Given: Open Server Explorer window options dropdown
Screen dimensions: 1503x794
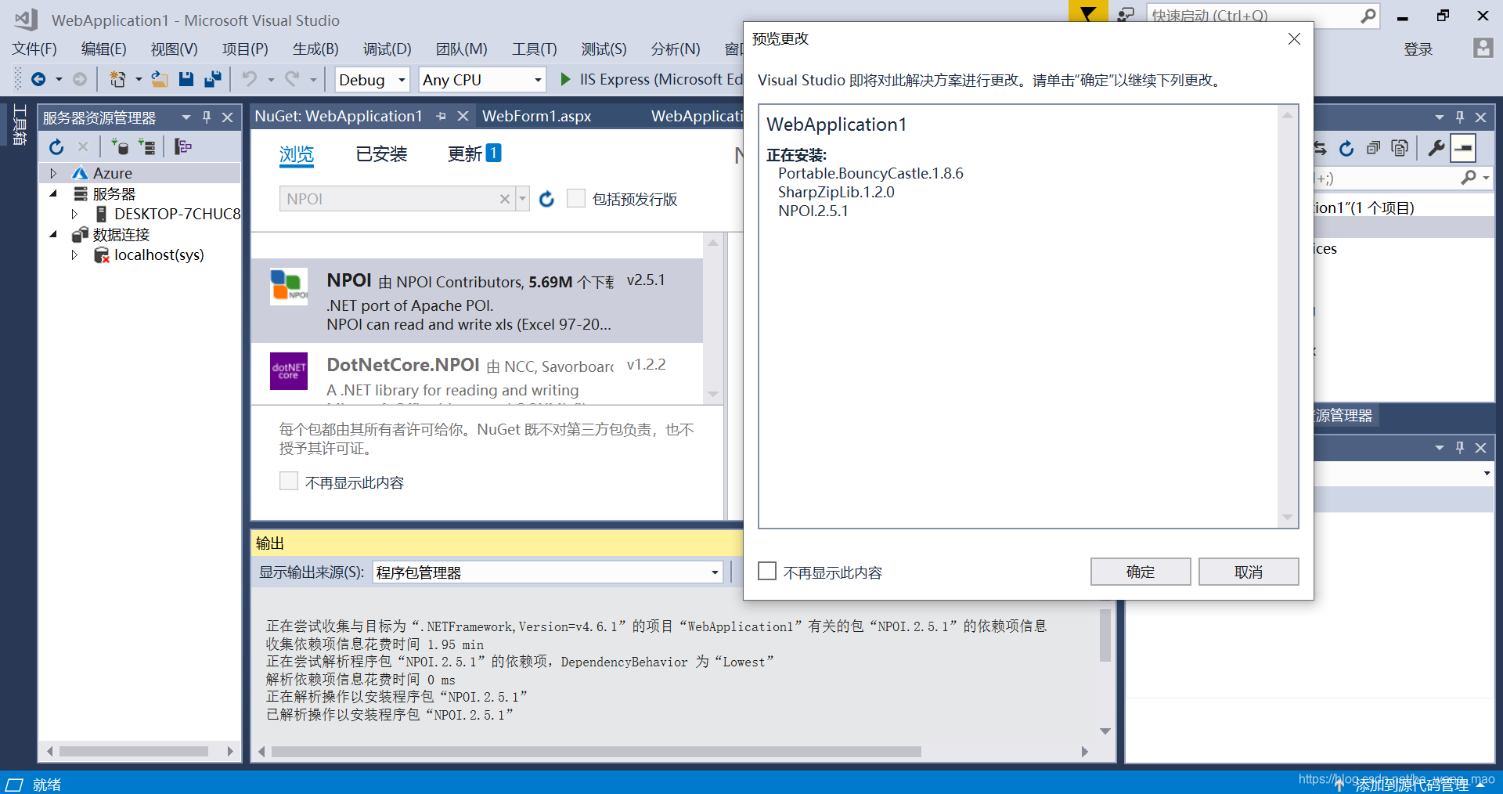Looking at the screenshot, I should 186,117.
